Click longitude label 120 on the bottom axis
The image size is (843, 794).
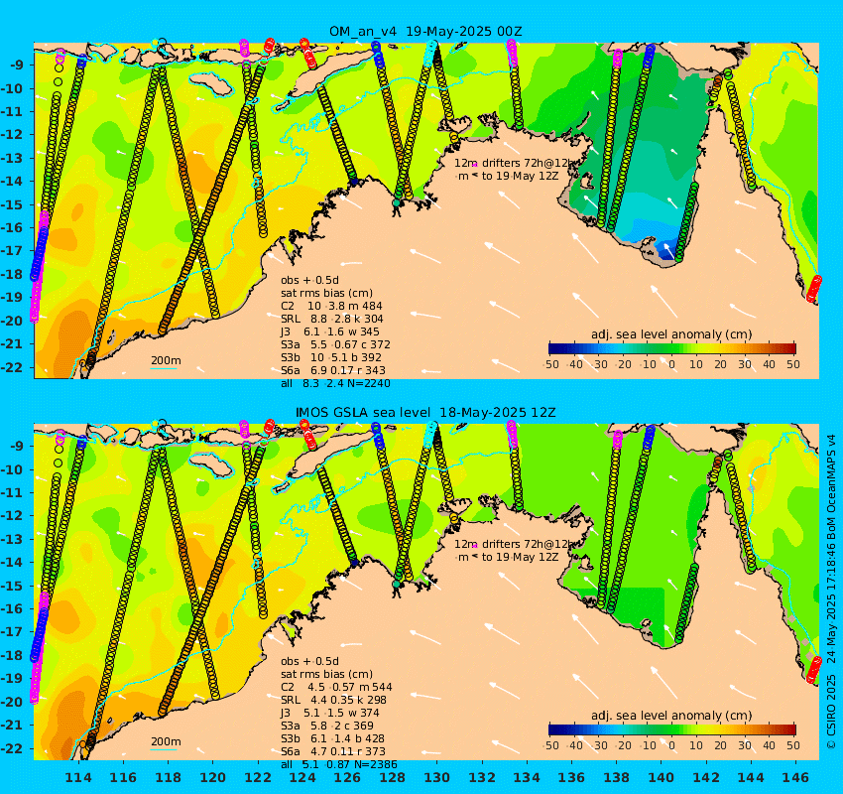click(212, 778)
